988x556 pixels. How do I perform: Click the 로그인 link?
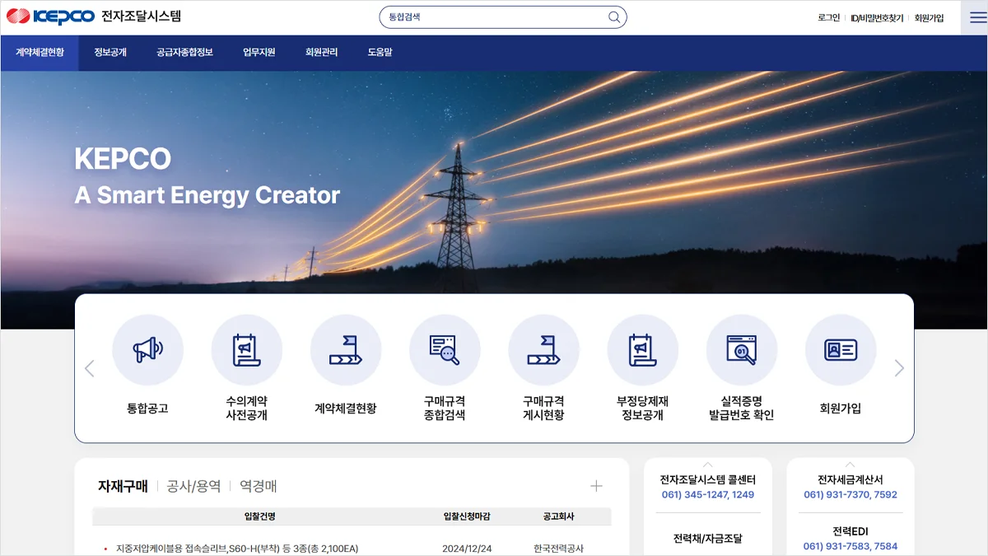(x=828, y=17)
